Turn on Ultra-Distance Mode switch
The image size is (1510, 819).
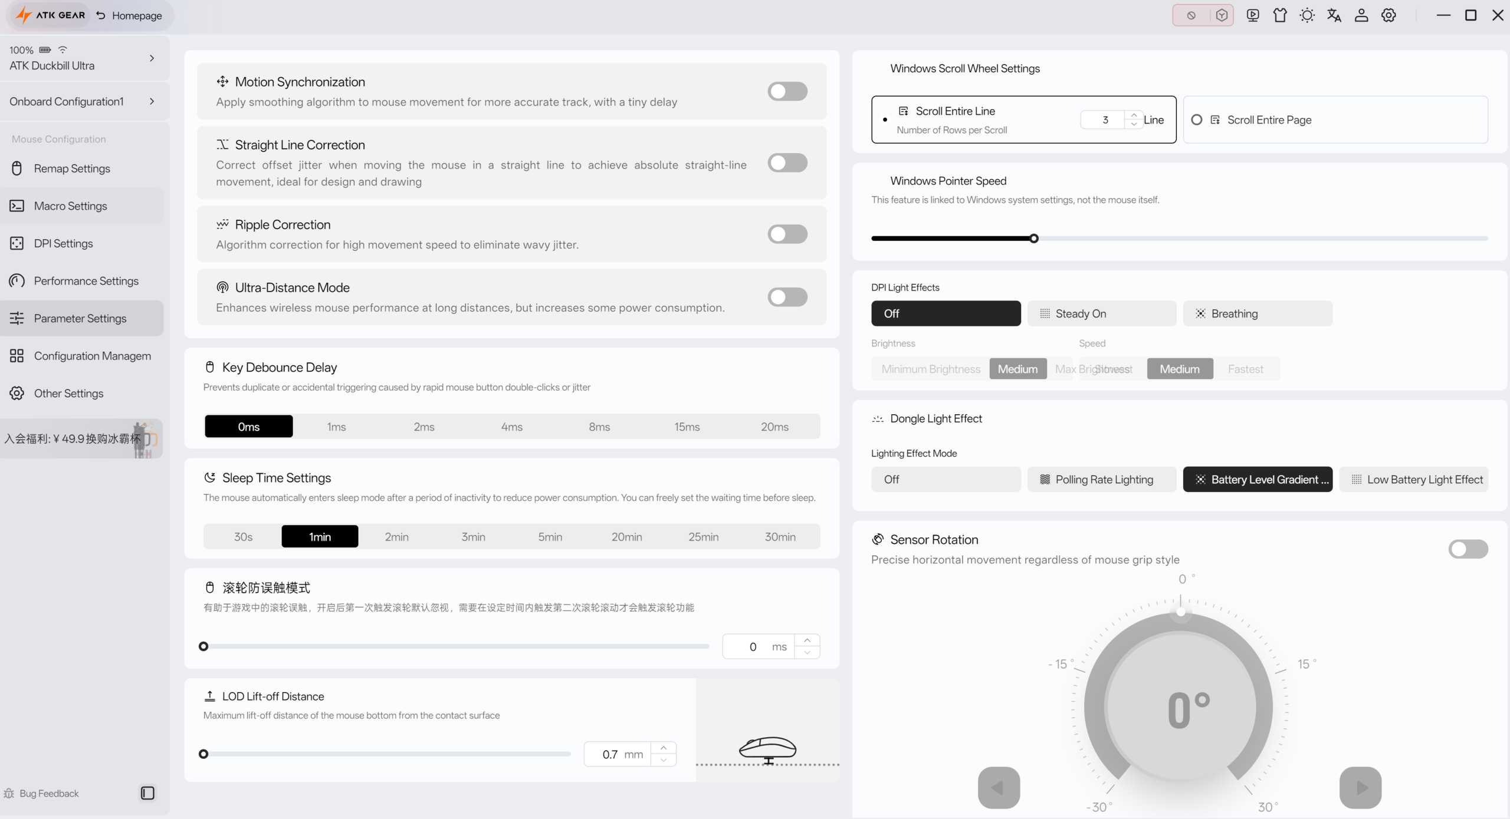pyautogui.click(x=787, y=297)
